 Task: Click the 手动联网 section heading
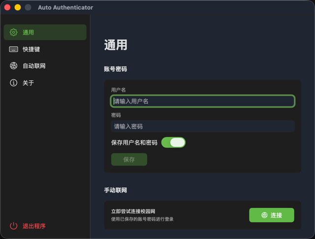[115, 190]
